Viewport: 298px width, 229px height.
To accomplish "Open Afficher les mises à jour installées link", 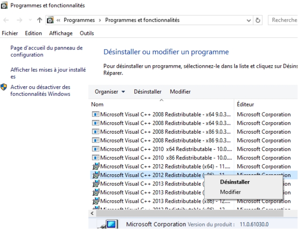I will pyautogui.click(x=48, y=73).
